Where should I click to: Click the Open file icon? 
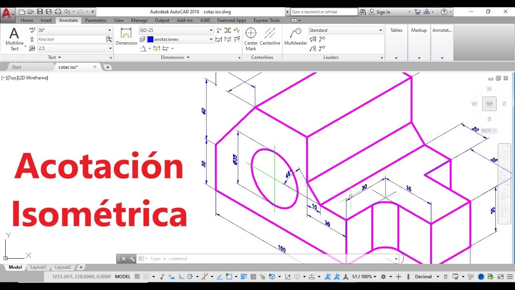click(31, 12)
